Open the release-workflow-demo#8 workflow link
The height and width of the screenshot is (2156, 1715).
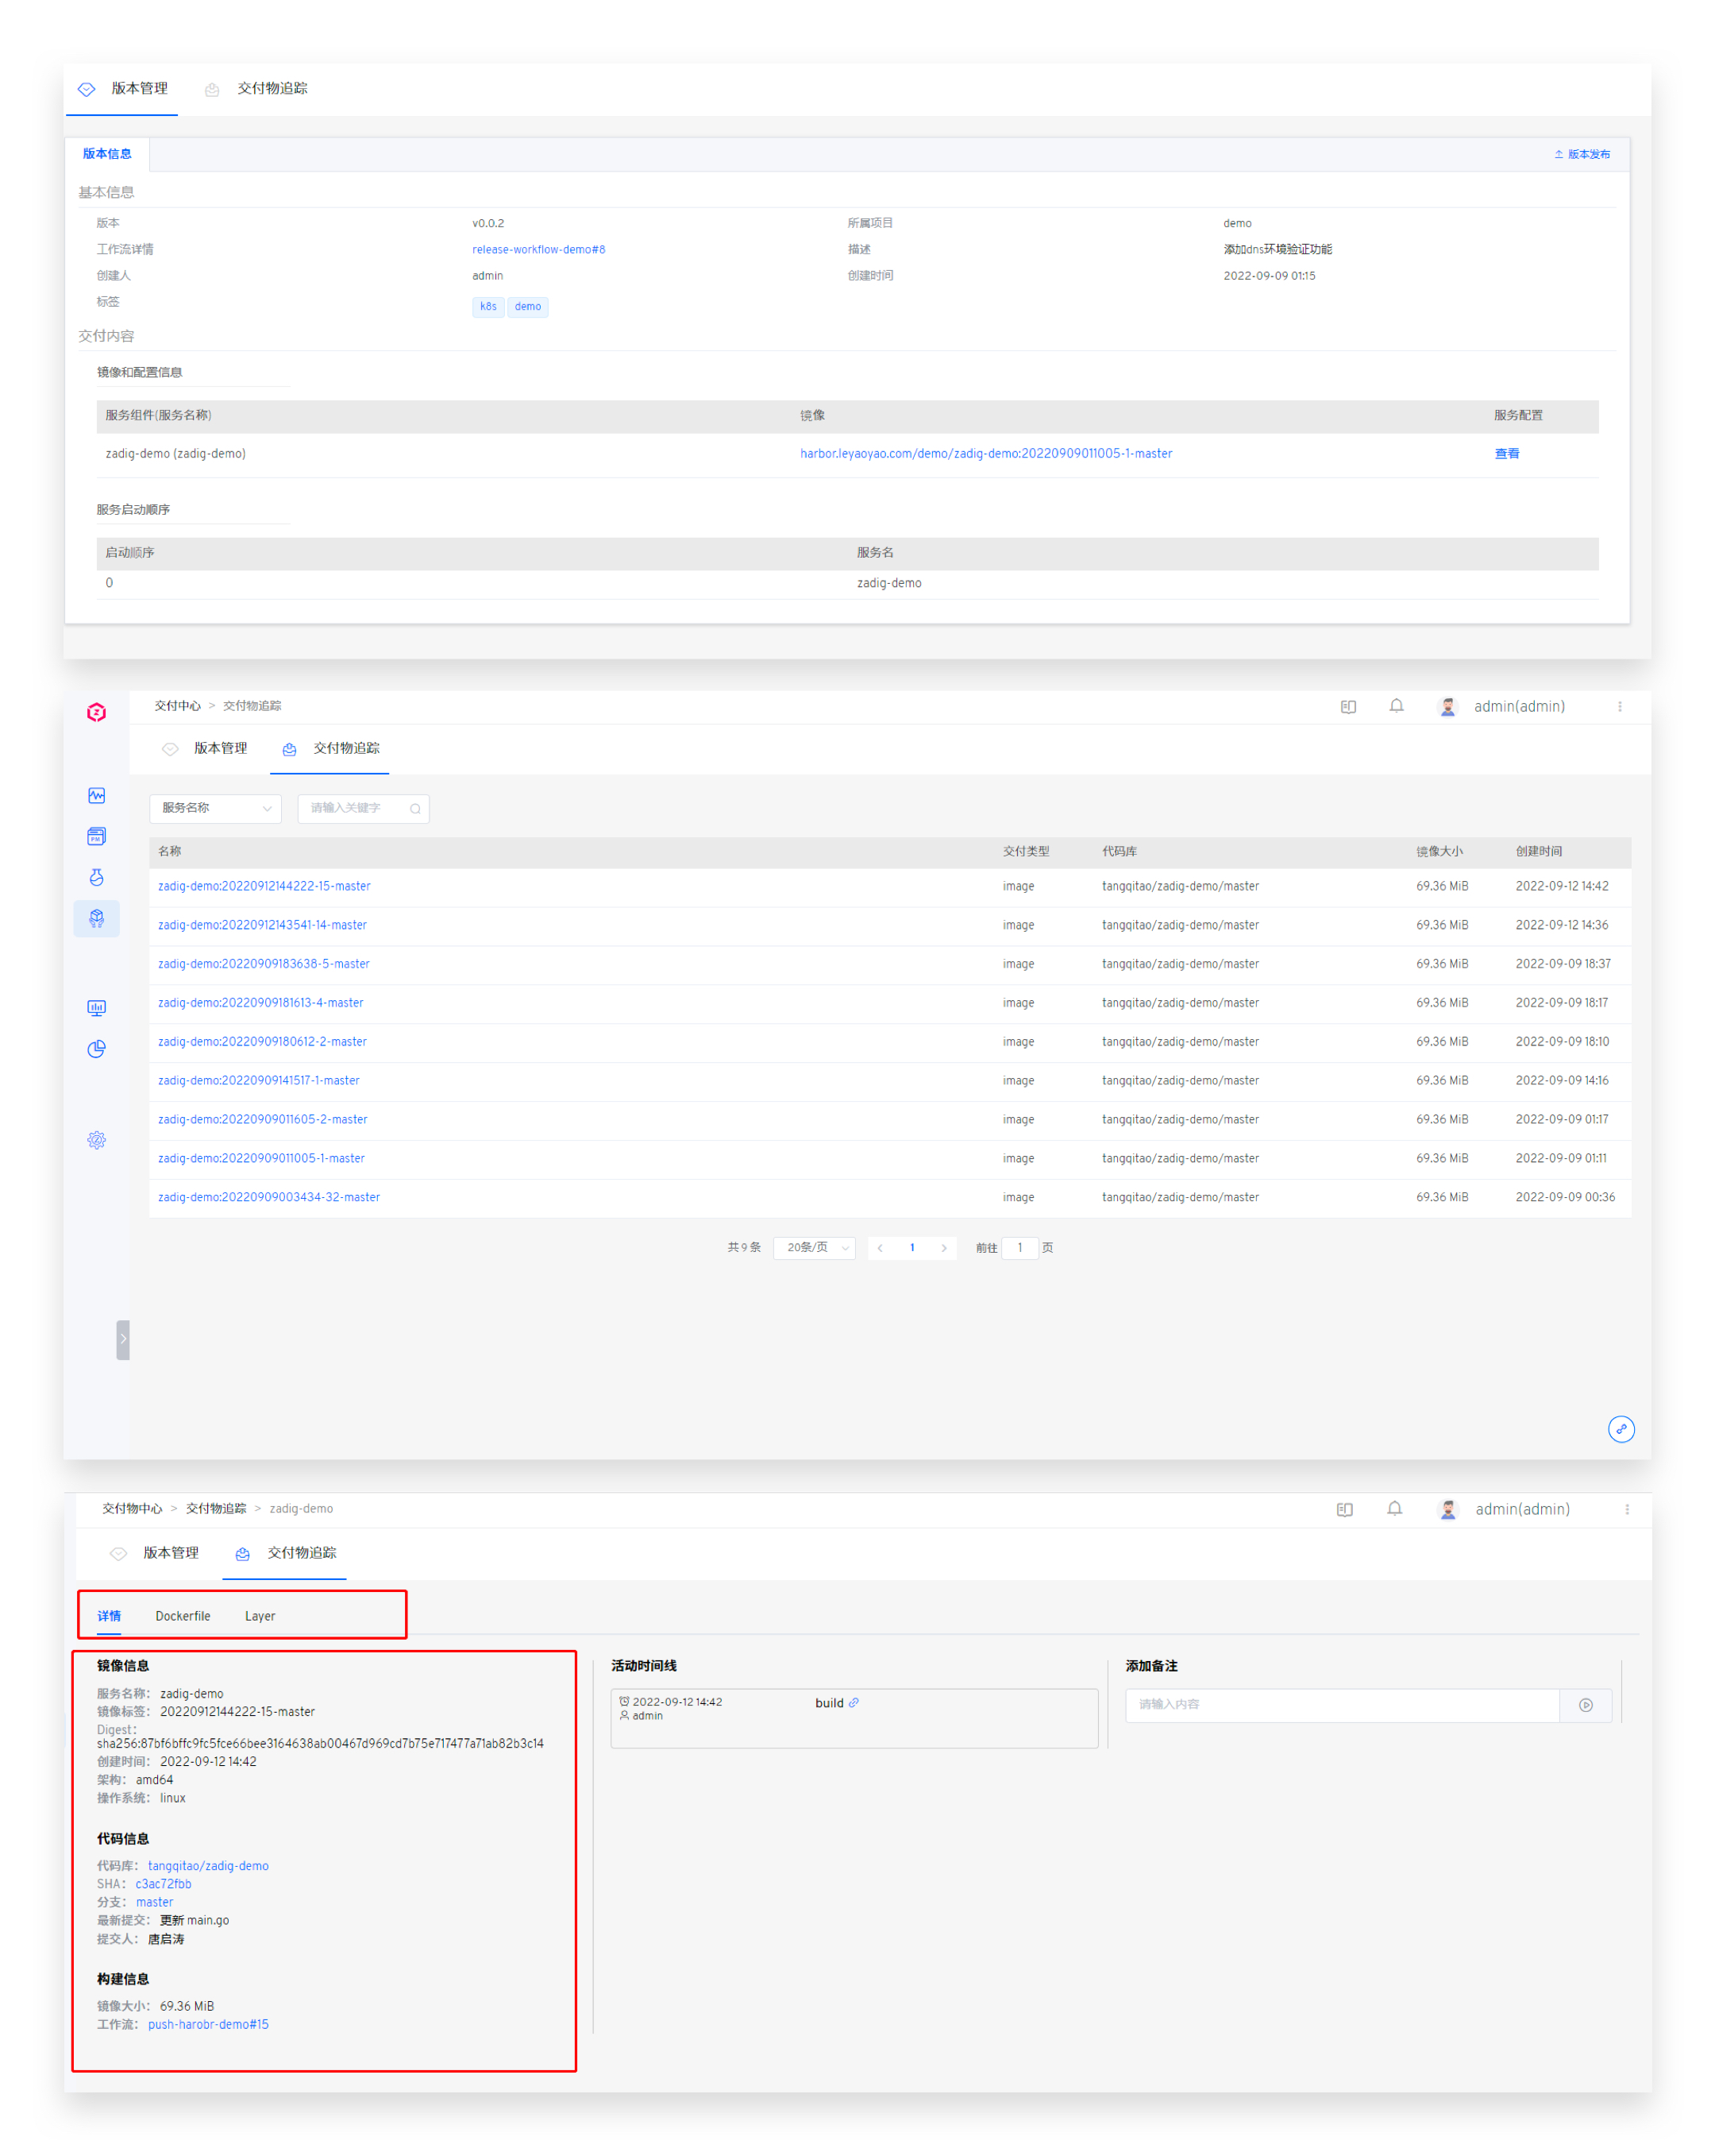tap(538, 249)
